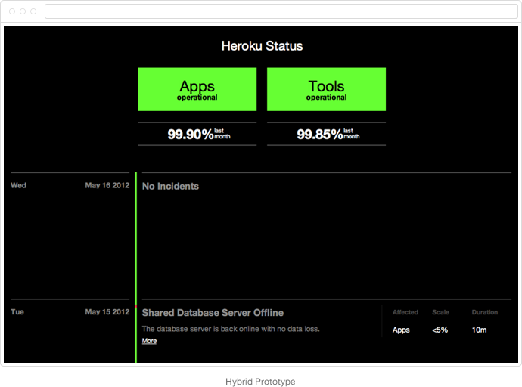
Task: Click the Apps value under Affected
Action: coord(401,330)
